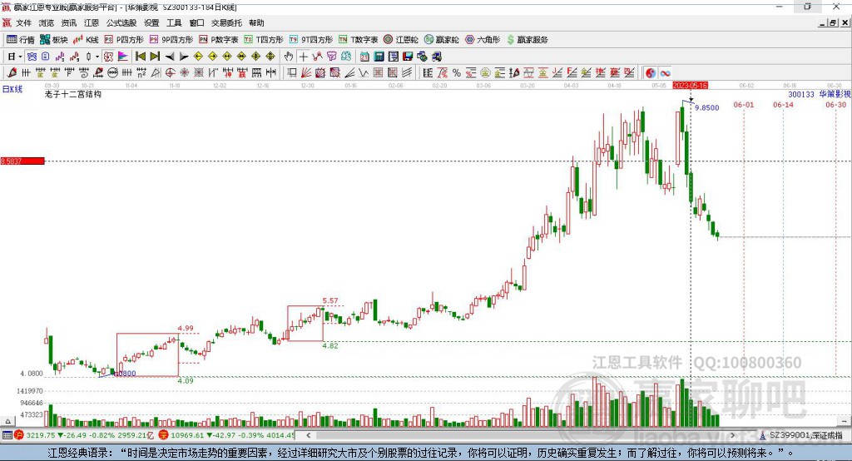Open the T数字表 tool
Viewport: 852px width, 461px height.
click(358, 40)
